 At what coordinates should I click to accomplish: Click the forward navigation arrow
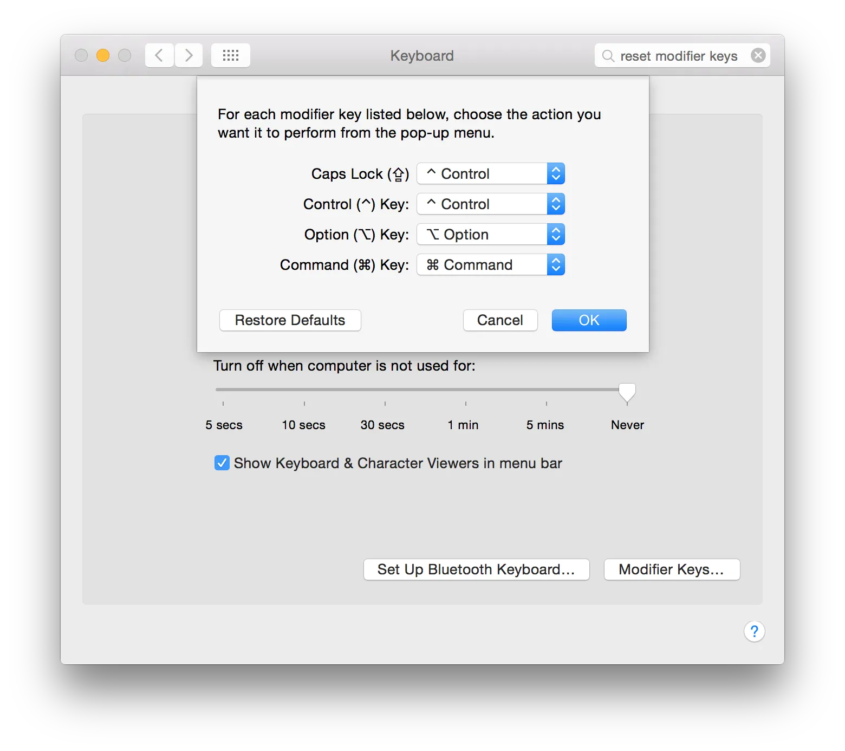click(188, 55)
